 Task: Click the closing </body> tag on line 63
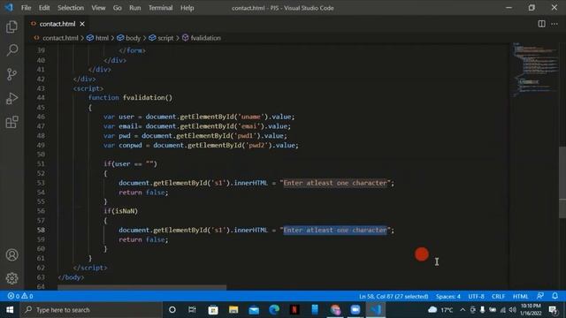(71, 276)
